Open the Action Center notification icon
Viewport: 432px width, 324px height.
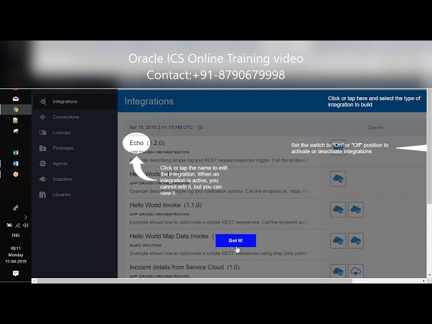pyautogui.click(x=16, y=273)
